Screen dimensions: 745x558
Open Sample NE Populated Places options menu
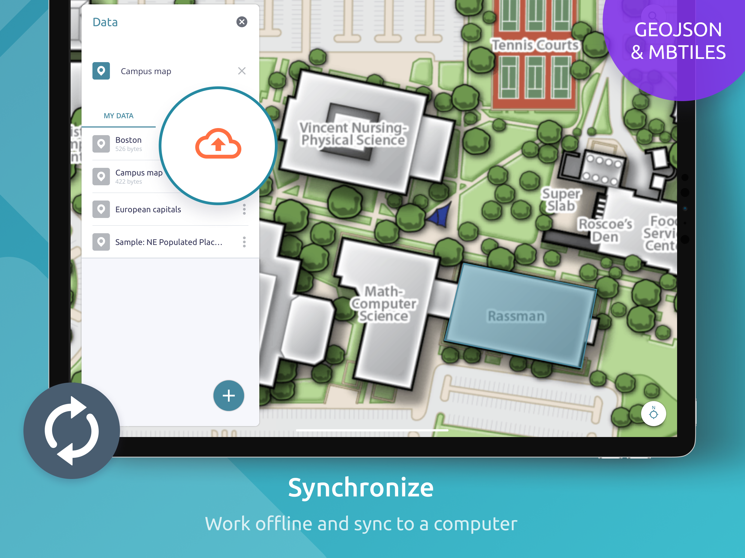tap(244, 242)
